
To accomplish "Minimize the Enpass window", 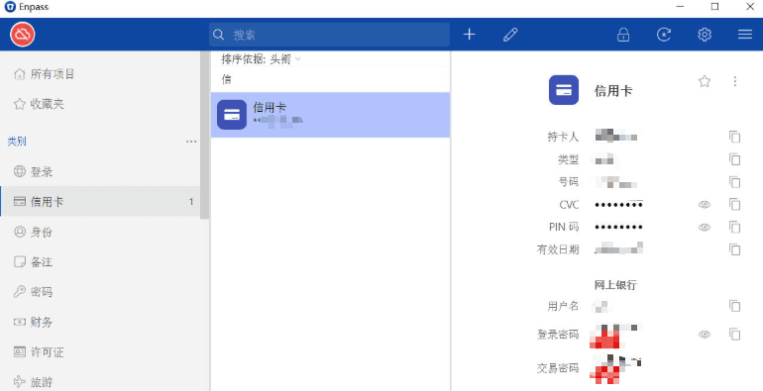I will (680, 7).
